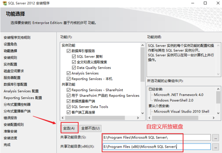The width and height of the screenshot is (222, 153).
Task: Select Microsoft Visual Studio 2010 Shell item
Action: 182,112
